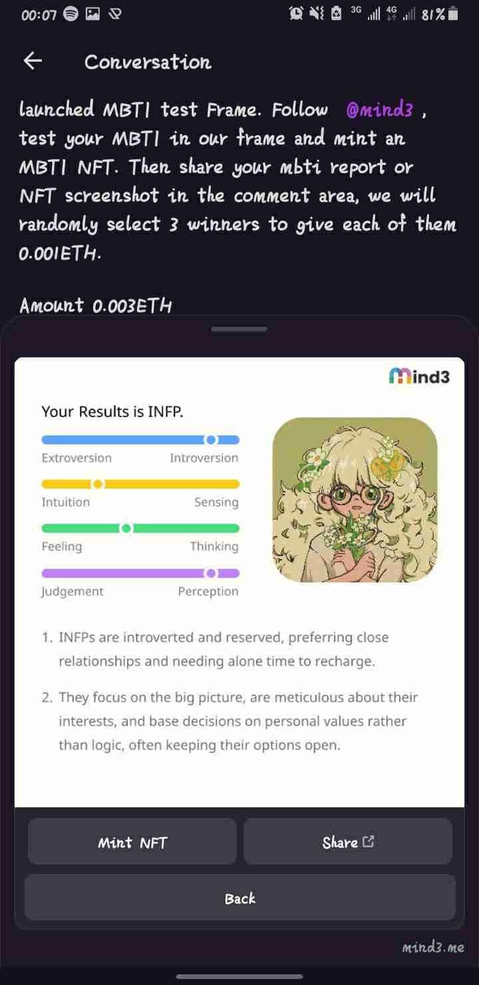Viewport: 479px width, 985px height.
Task: Tap the Mind3 logo in frame
Action: (x=419, y=377)
